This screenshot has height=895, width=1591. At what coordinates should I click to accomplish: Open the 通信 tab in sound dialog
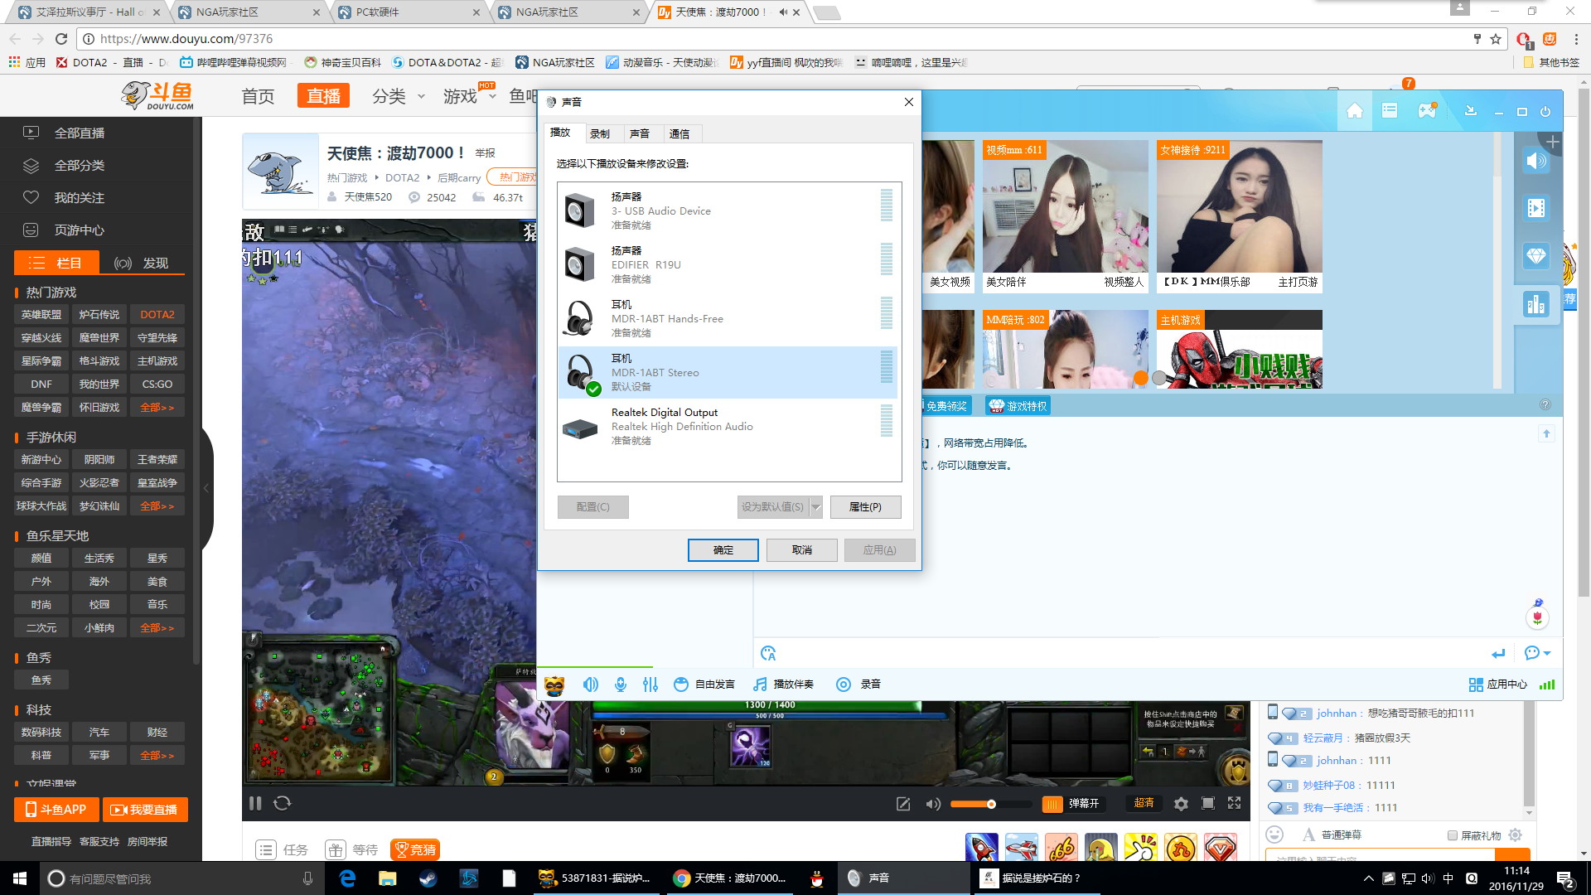(x=679, y=133)
